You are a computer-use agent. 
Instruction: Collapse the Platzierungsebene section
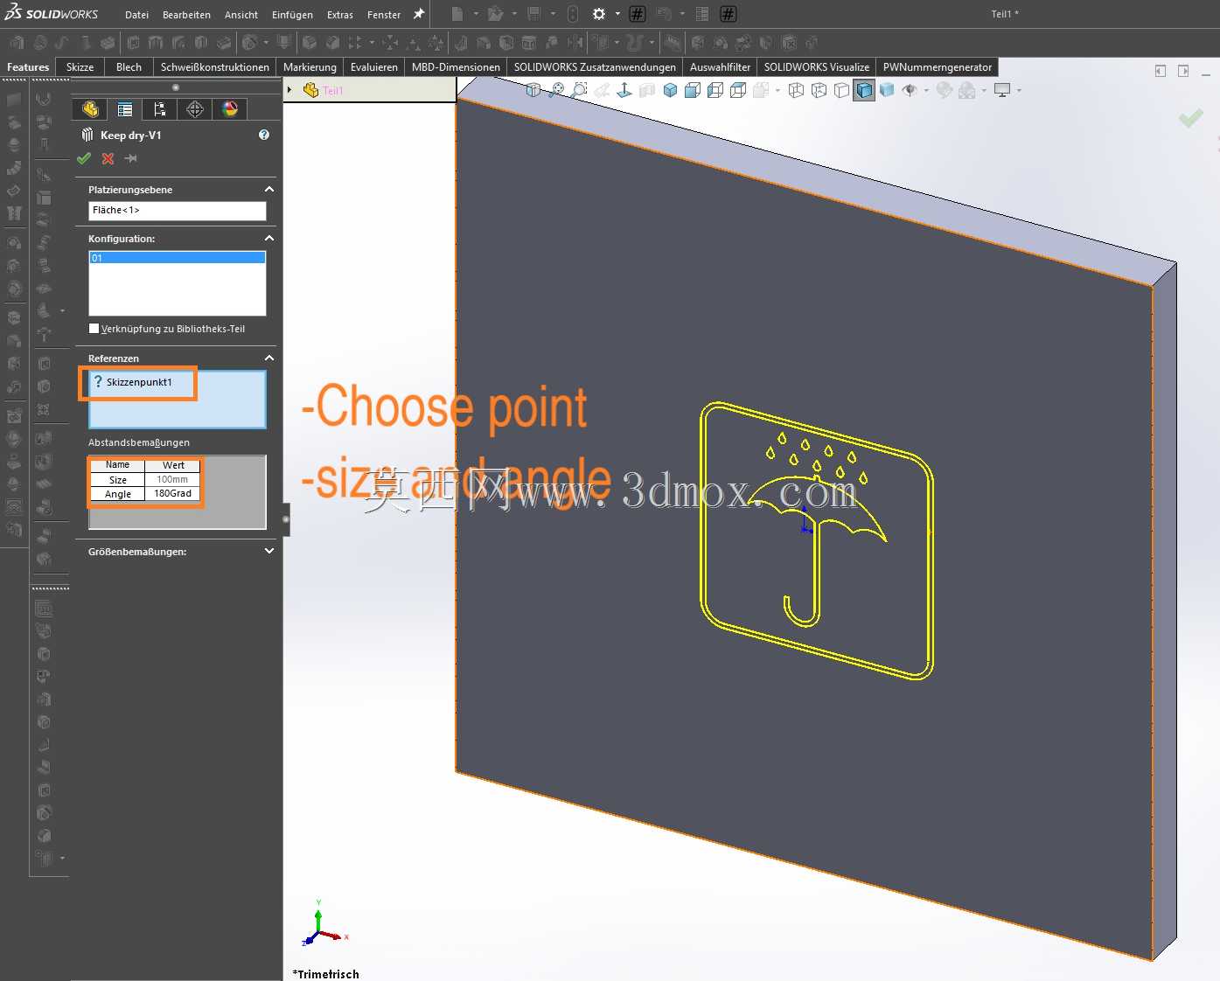coord(269,189)
